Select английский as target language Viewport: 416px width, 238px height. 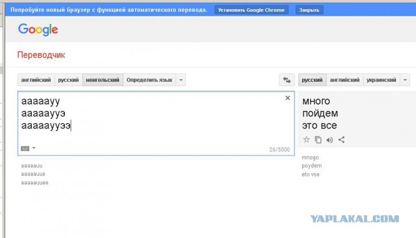(344, 80)
